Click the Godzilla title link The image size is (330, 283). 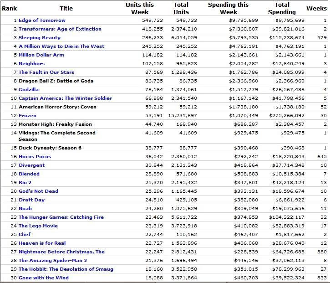click(x=29, y=90)
